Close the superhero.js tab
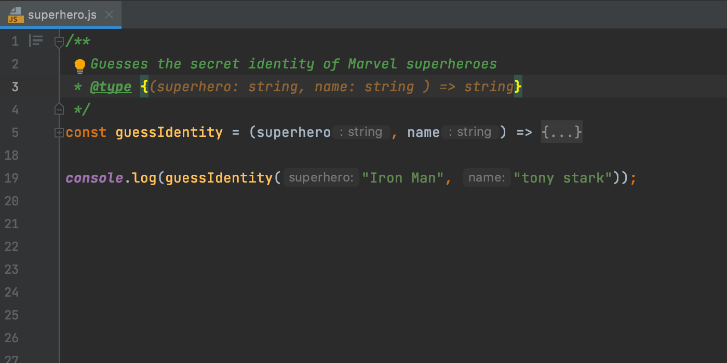Viewport: 727px width, 363px height. click(109, 15)
